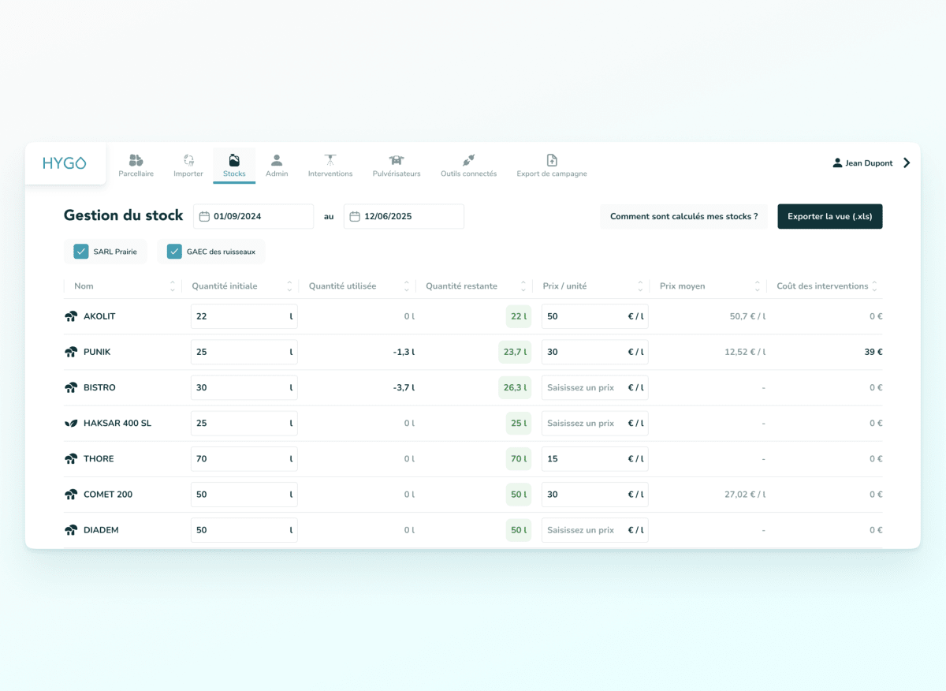This screenshot has height=691, width=946.
Task: Click HAKSAR 400 SL Saisissez un prix field
Action: pos(594,423)
